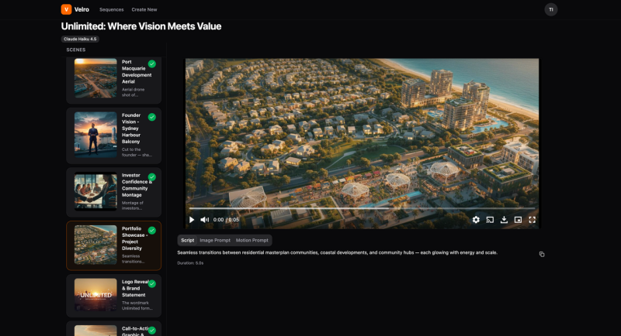
Task: Cast the video to a device
Action: pos(490,220)
